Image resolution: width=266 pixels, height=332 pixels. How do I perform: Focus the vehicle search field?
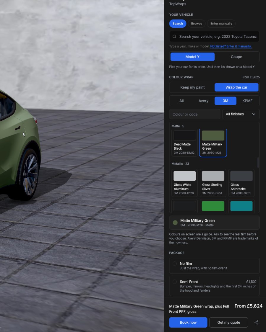pos(214,36)
